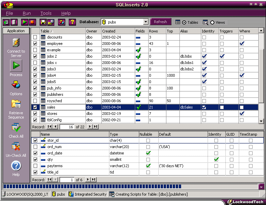Sort by the Owner column header
This screenshot has height=205, width=266.
94,31
